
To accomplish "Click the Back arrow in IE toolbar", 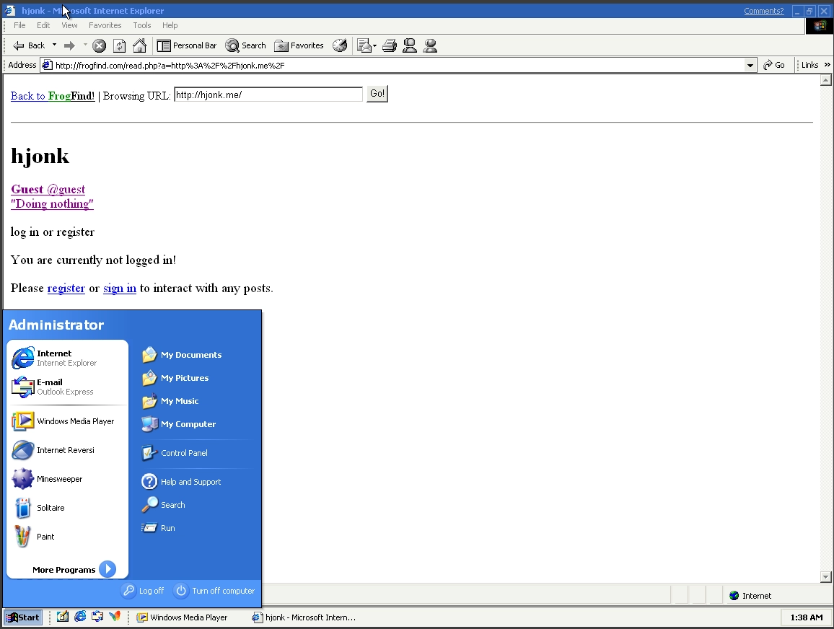I will 30,45.
